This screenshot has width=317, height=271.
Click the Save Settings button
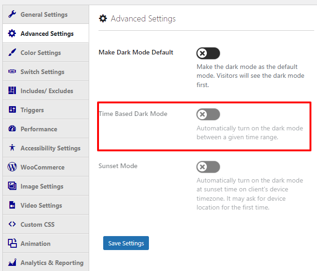(126, 243)
